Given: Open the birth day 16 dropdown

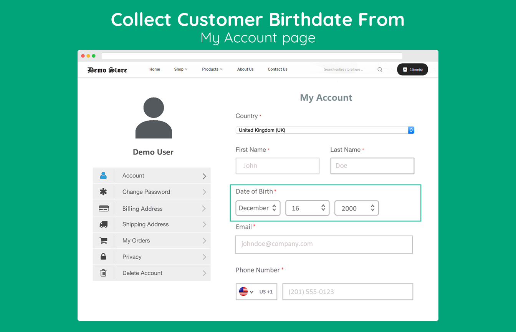Looking at the screenshot, I should point(307,208).
